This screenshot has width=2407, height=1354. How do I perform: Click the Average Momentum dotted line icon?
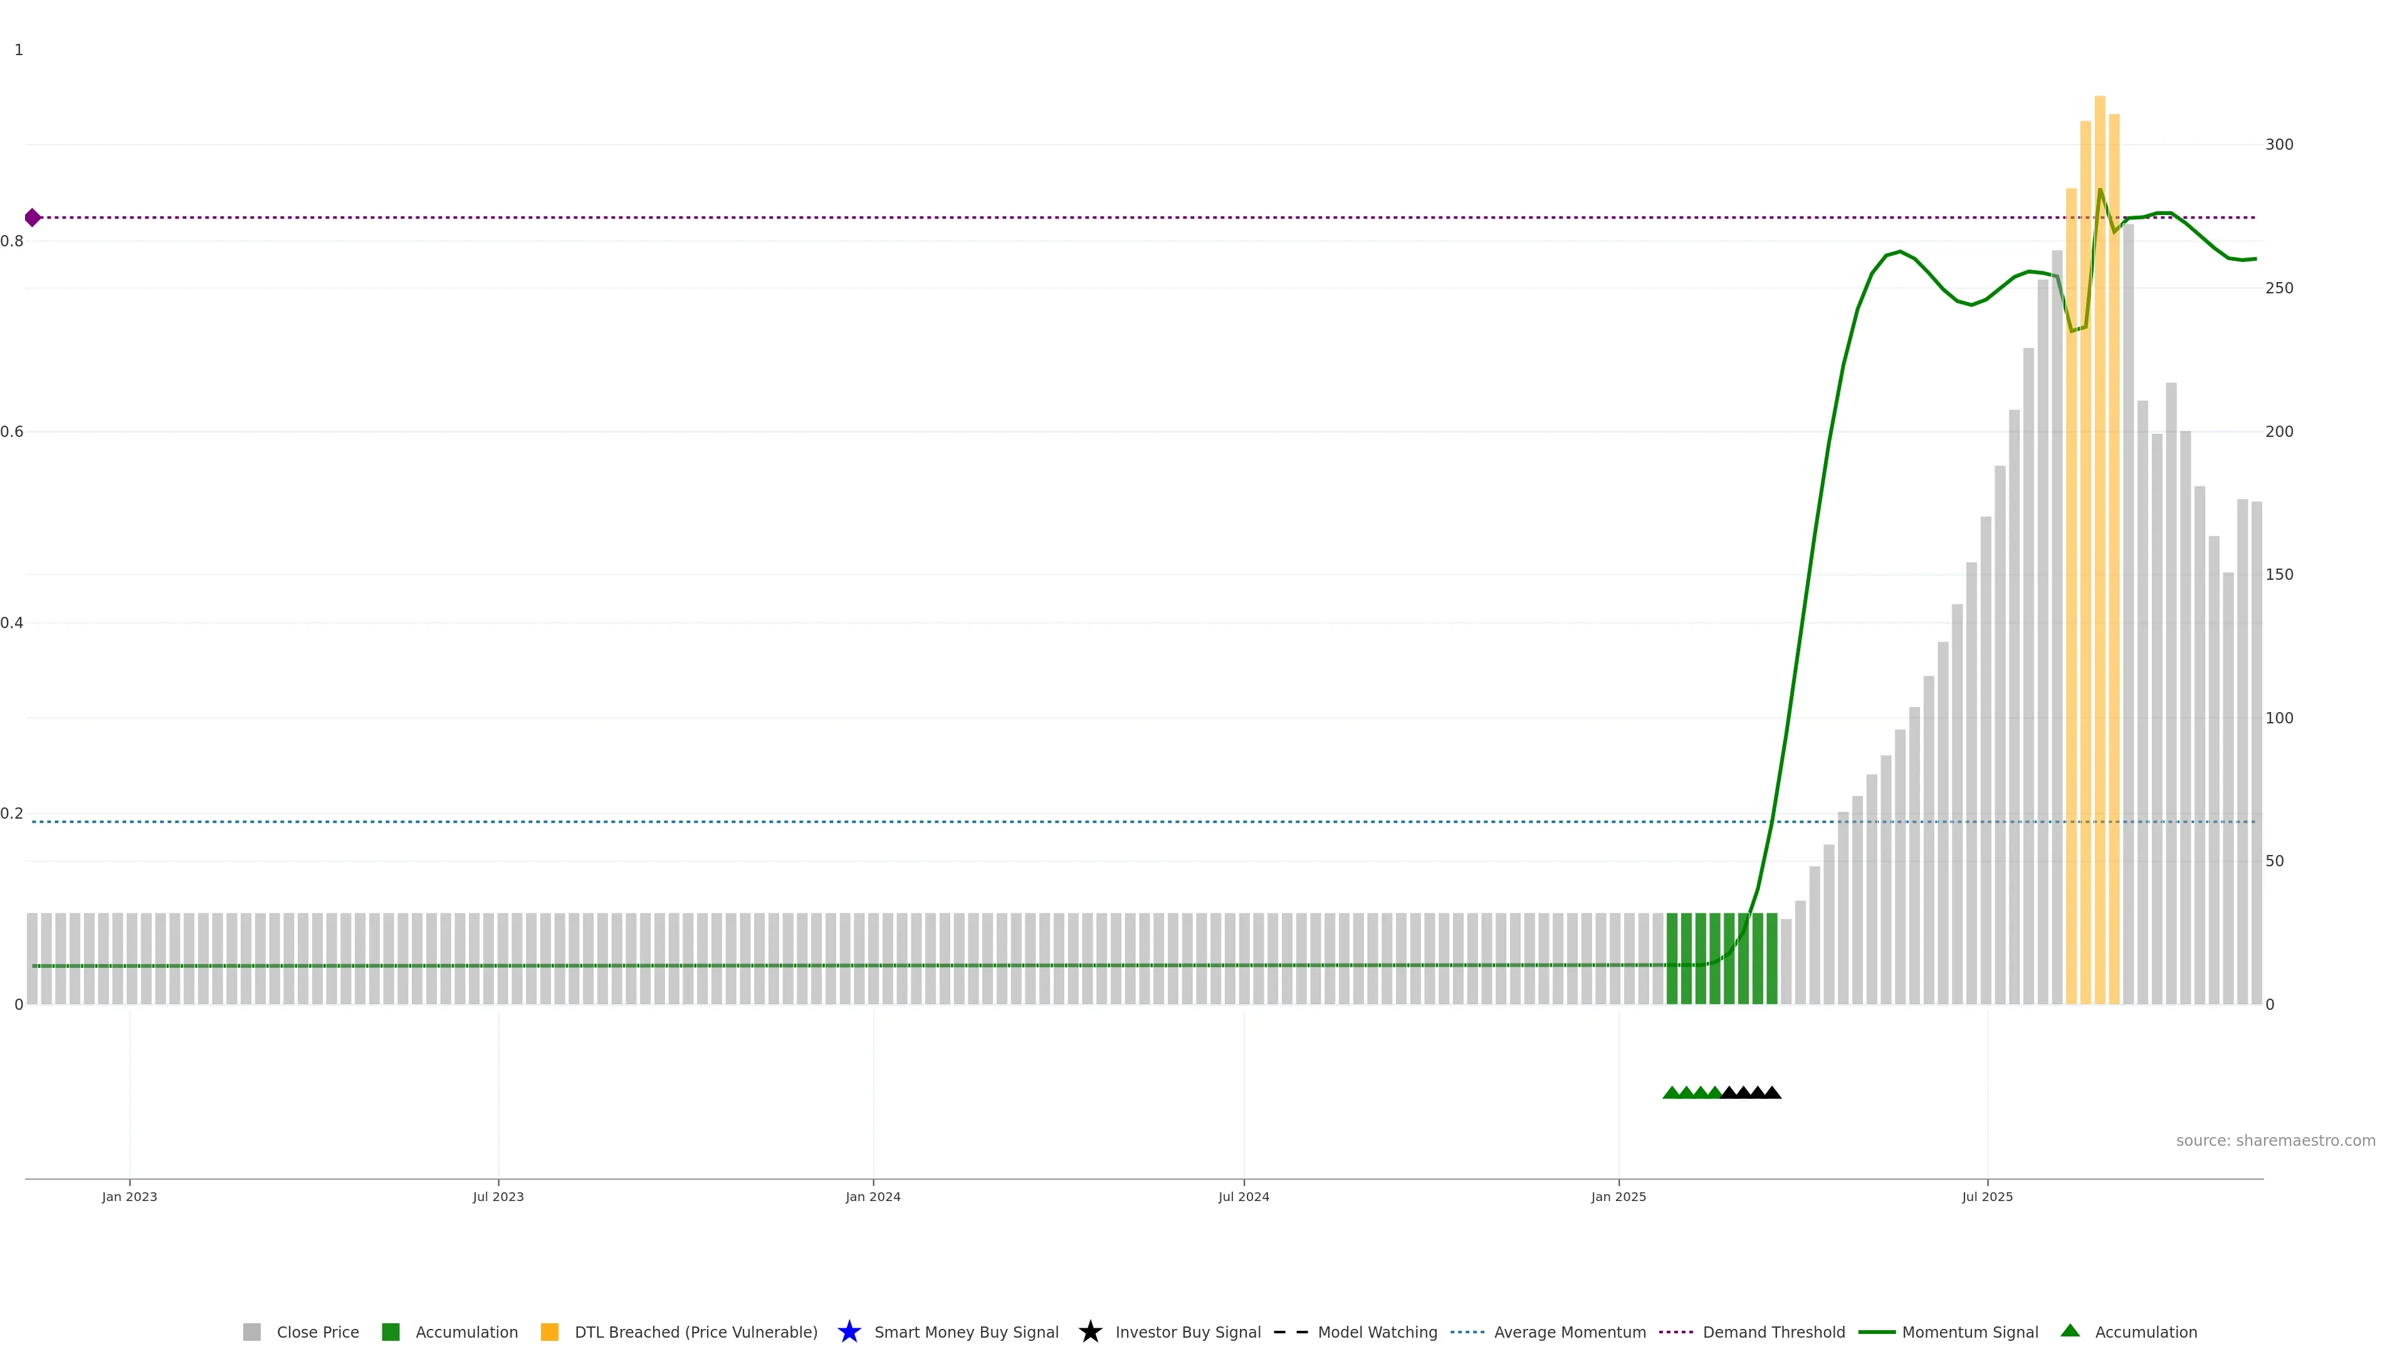pyautogui.click(x=1467, y=1331)
